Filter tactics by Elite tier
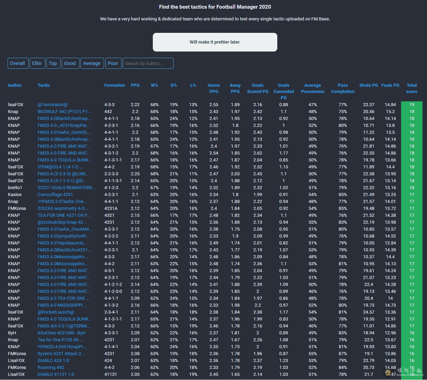427x380 pixels. pyautogui.click(x=37, y=63)
